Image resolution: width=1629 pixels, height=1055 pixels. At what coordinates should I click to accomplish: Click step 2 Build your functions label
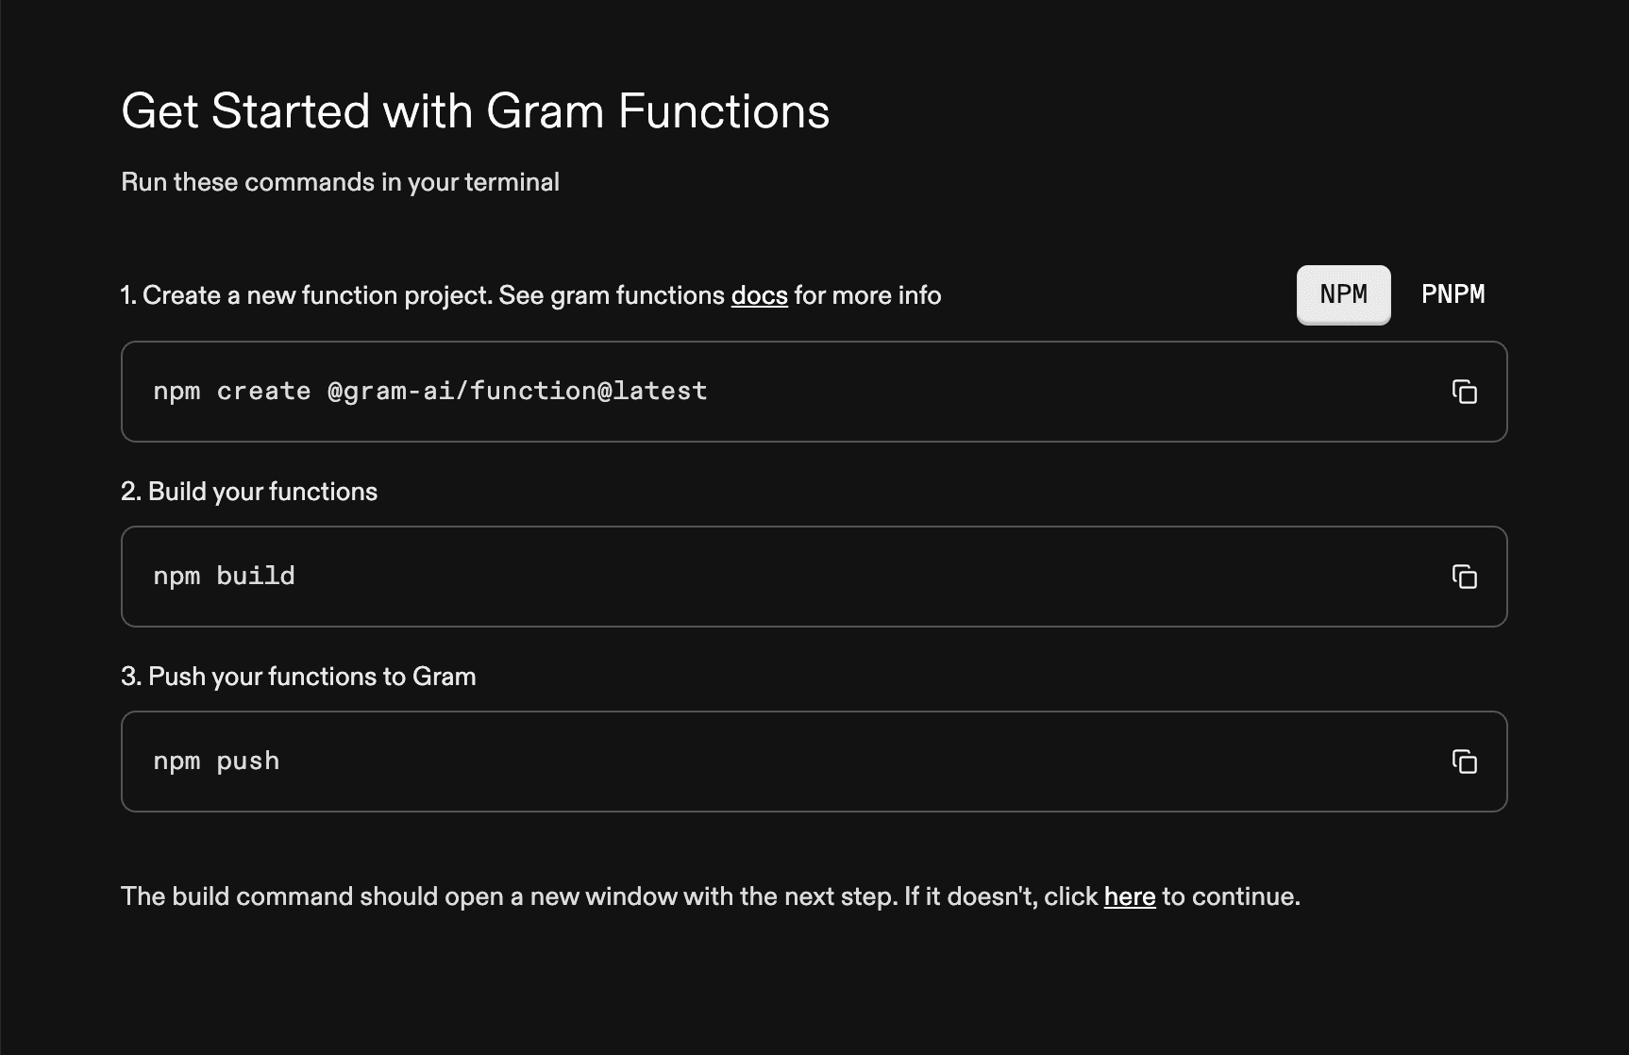248,491
